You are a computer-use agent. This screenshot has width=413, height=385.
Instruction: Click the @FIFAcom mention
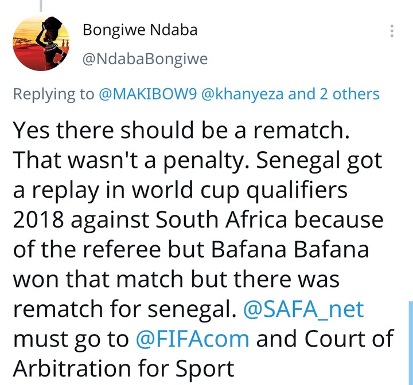click(192, 339)
